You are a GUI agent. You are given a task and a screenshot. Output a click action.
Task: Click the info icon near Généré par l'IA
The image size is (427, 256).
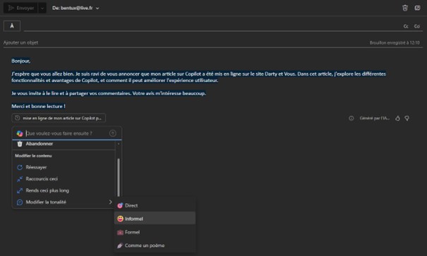coord(351,118)
